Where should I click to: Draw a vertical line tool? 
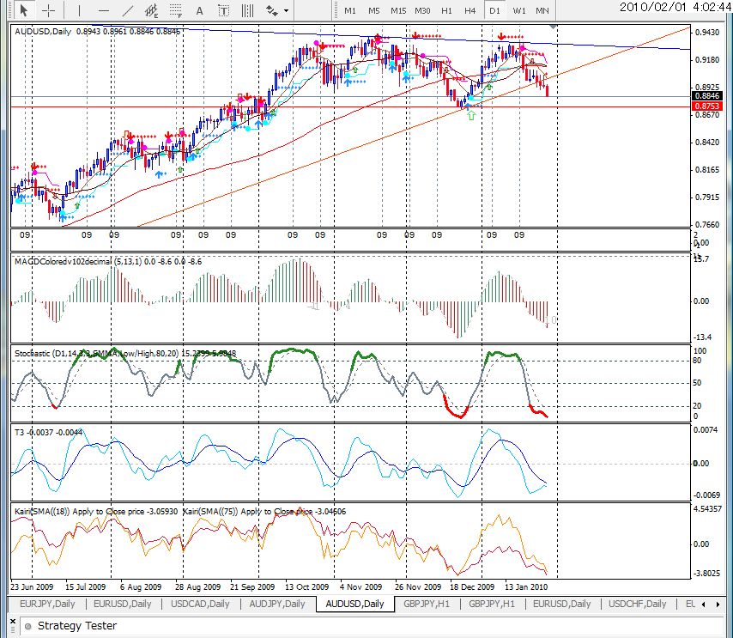point(79,9)
